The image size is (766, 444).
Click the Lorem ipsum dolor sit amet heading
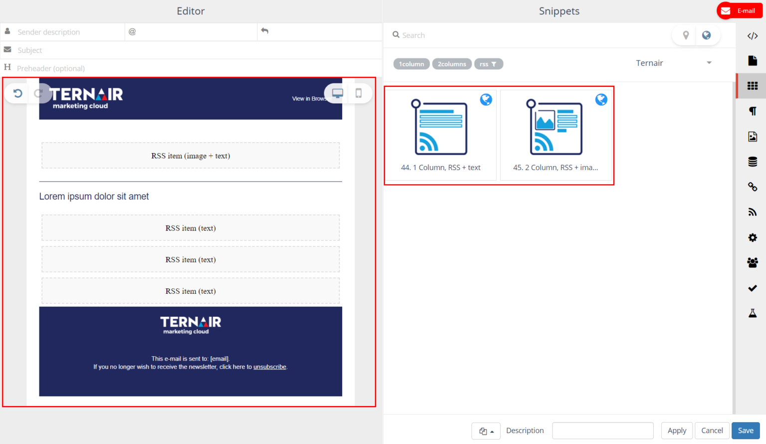pos(94,197)
